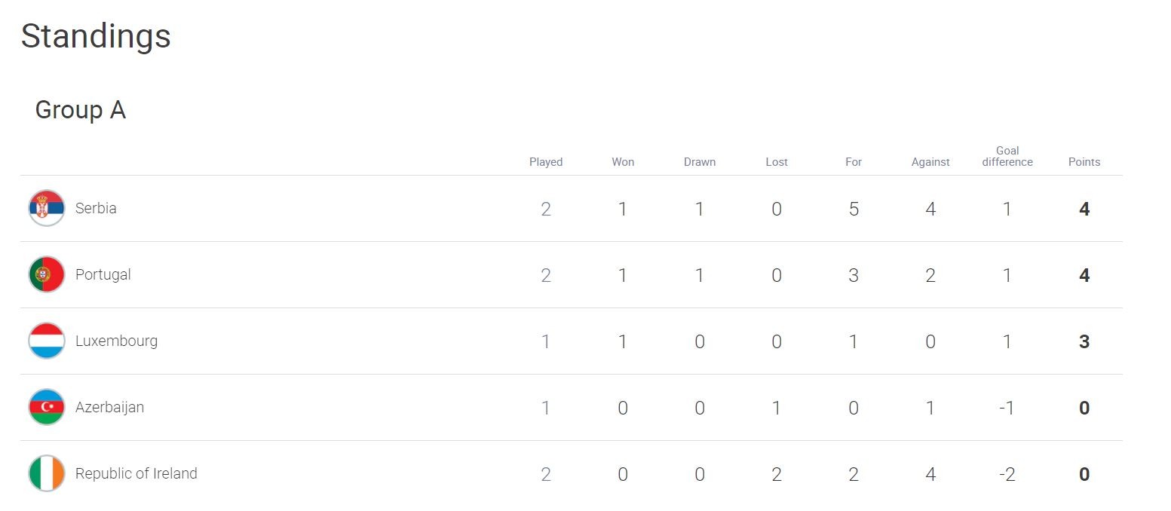Screen dimensions: 1171x511
Task: Select the Azerbaijan team name
Action: [109, 407]
